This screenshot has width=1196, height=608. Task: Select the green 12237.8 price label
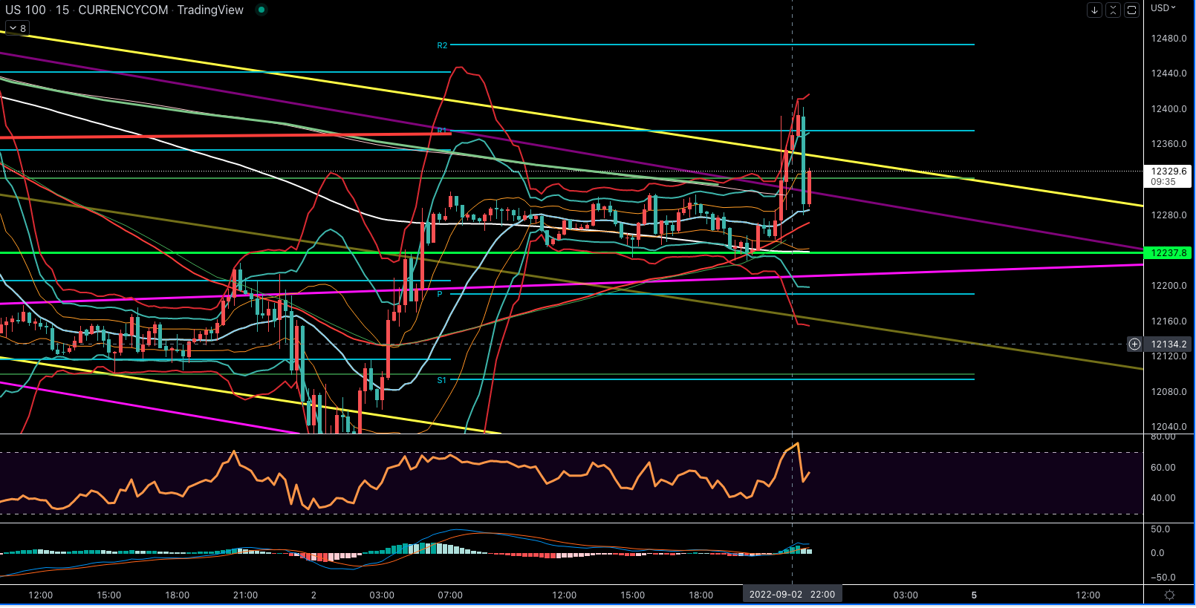[1169, 253]
